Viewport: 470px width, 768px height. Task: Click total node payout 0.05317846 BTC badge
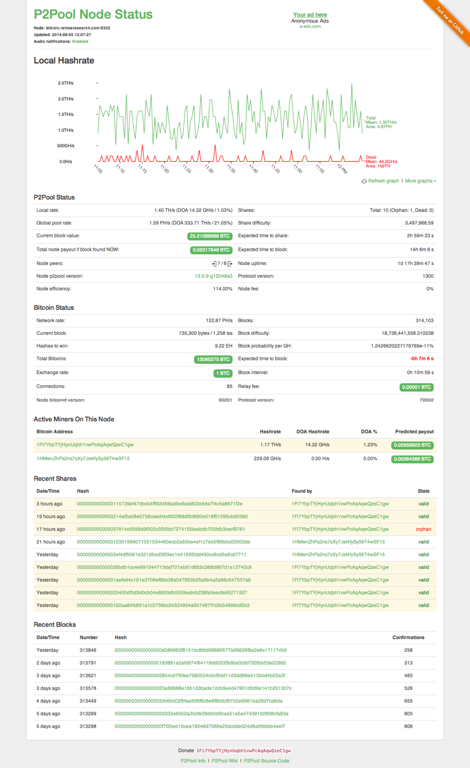point(211,250)
